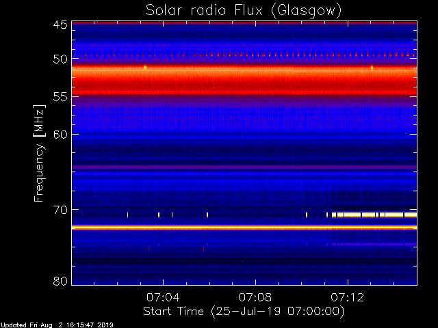Click the continuous yellow emission line below 70 MHz
This screenshot has width=438, height=328.
pyautogui.click(x=244, y=228)
